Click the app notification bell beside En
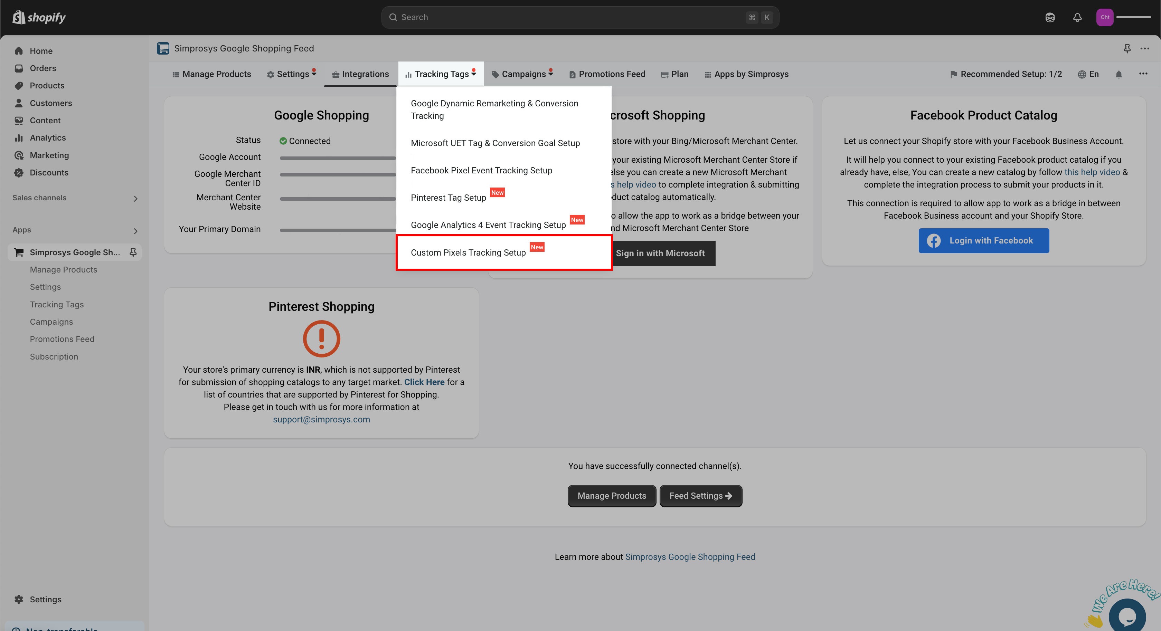Viewport: 1161px width, 631px height. click(1118, 74)
